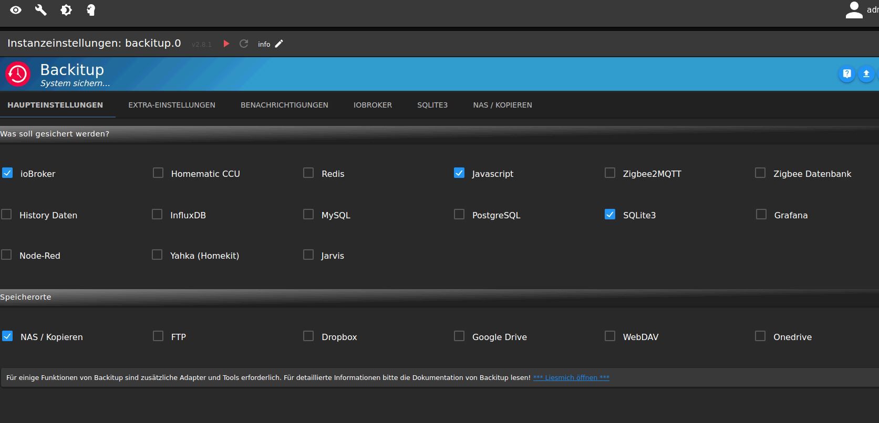Click the Backitup clock logo

tap(18, 74)
